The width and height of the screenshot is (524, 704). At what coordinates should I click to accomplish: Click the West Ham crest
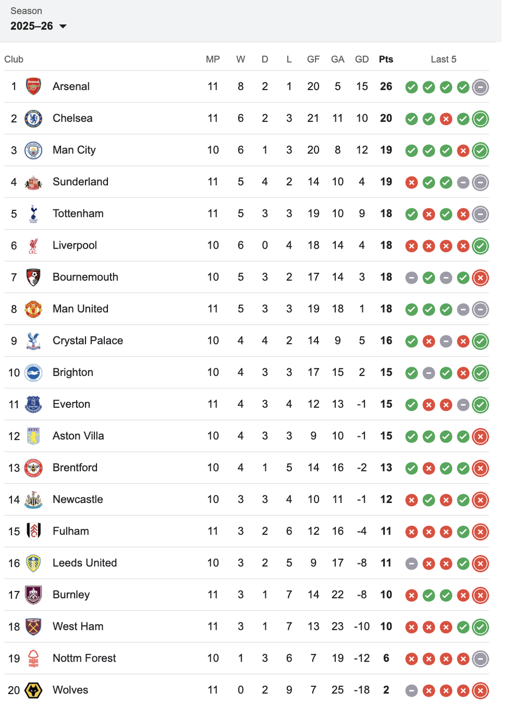coord(34,627)
